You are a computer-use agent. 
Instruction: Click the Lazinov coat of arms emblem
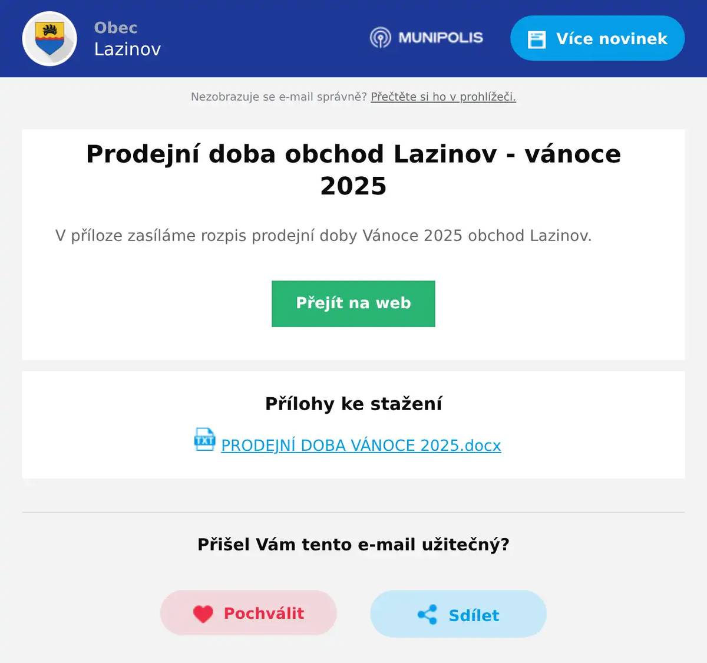coord(49,38)
